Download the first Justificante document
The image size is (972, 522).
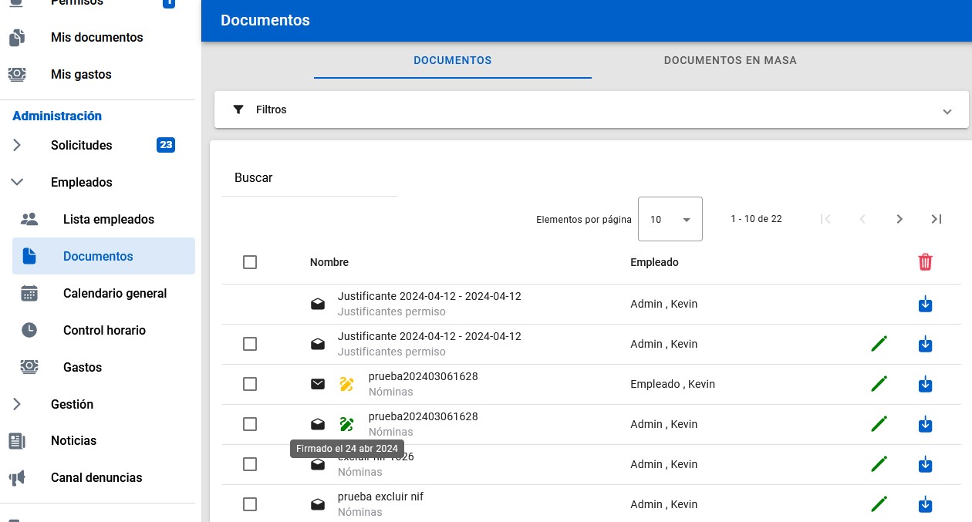[925, 305]
